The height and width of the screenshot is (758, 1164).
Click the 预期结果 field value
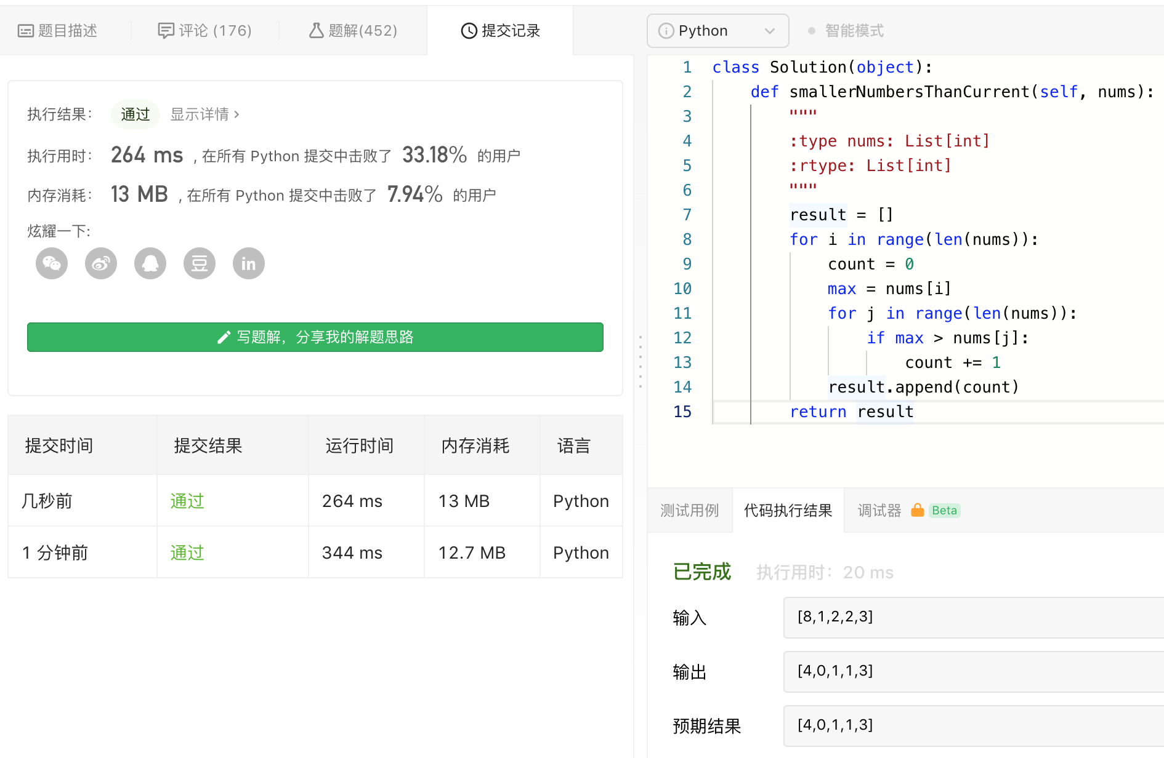tap(974, 725)
